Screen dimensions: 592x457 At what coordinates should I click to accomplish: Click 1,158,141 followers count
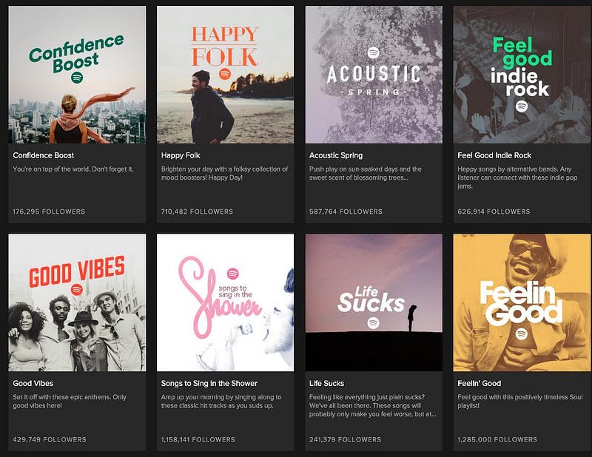coord(198,440)
